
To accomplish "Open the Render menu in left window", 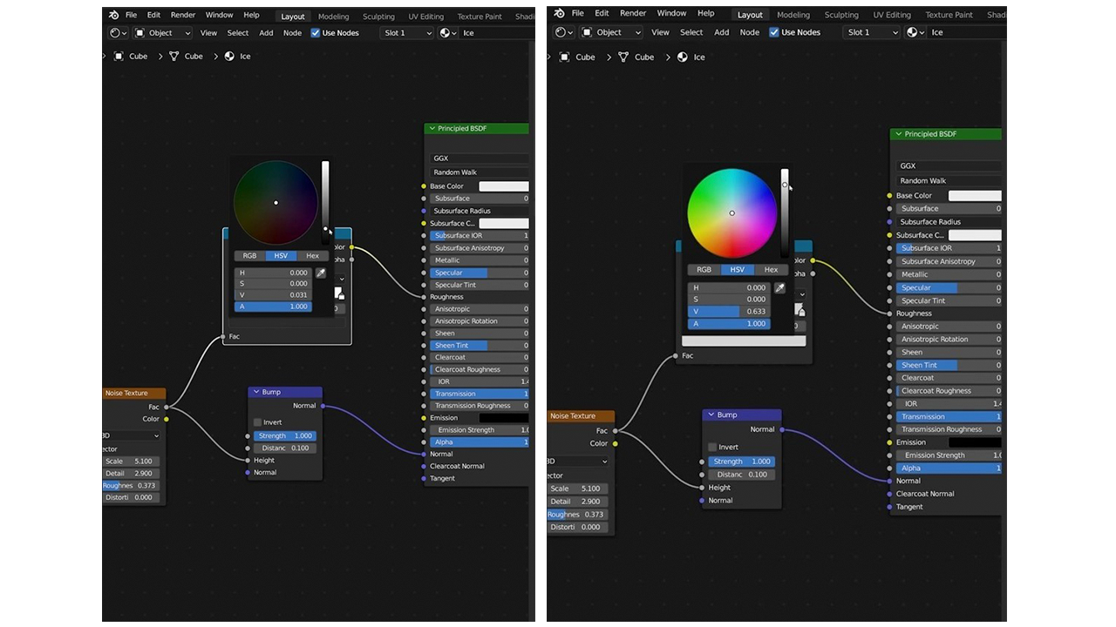I will [x=183, y=15].
